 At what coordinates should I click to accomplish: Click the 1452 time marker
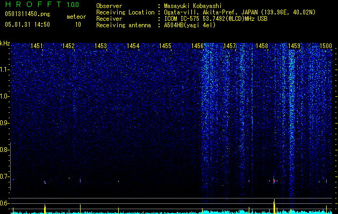click(69, 45)
